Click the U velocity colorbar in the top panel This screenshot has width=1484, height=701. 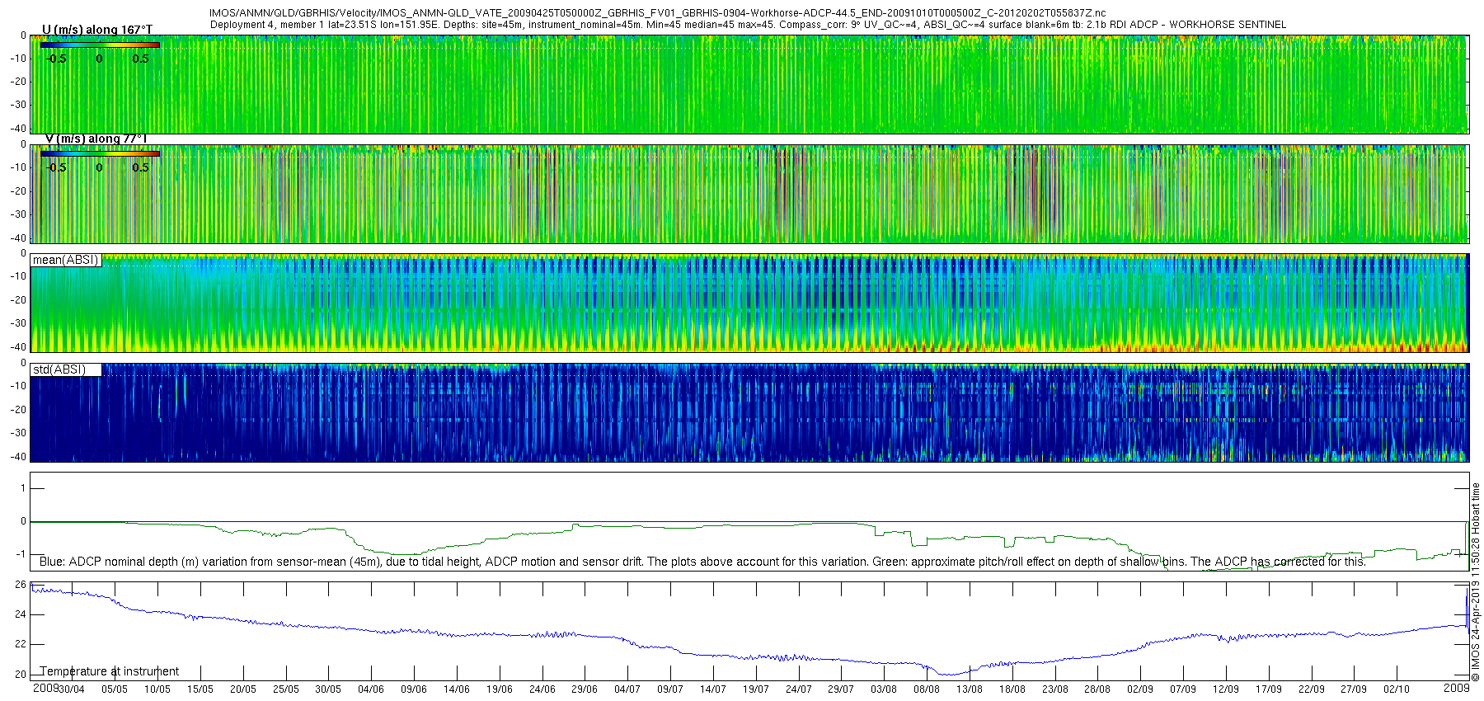pyautogui.click(x=100, y=45)
